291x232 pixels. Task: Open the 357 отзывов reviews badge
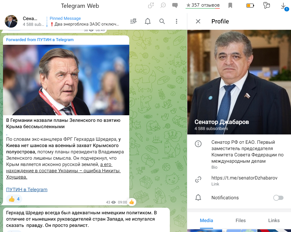[203, 5]
